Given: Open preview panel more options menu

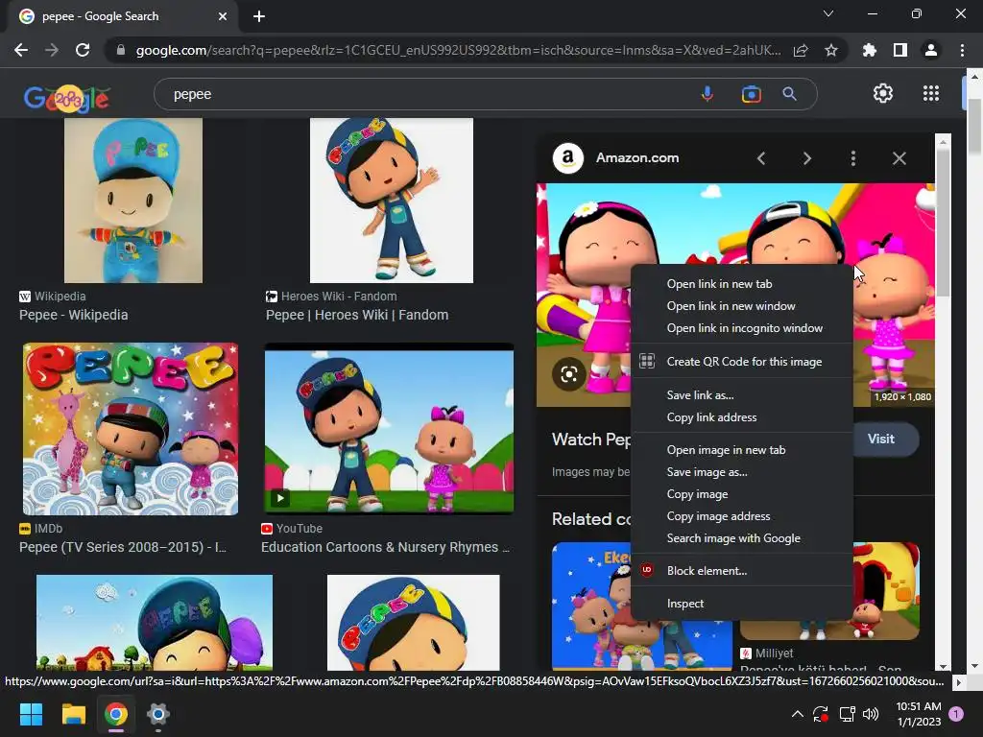Looking at the screenshot, I should coord(853,158).
